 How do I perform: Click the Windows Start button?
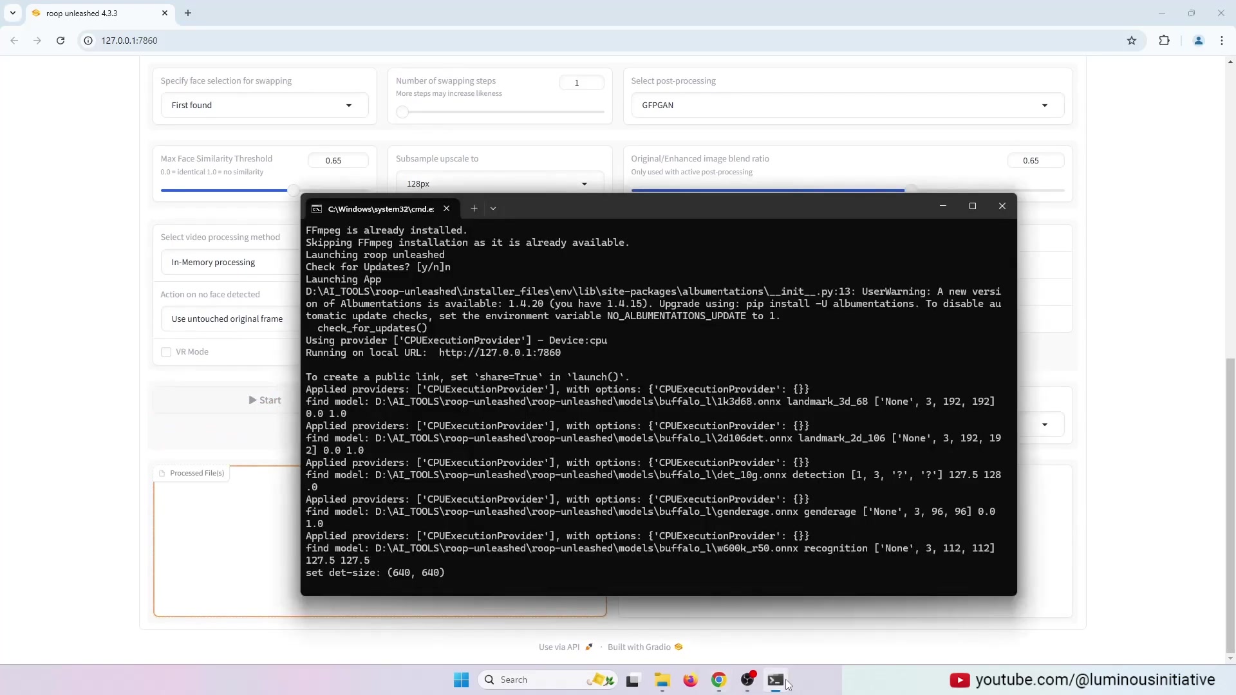tap(461, 680)
